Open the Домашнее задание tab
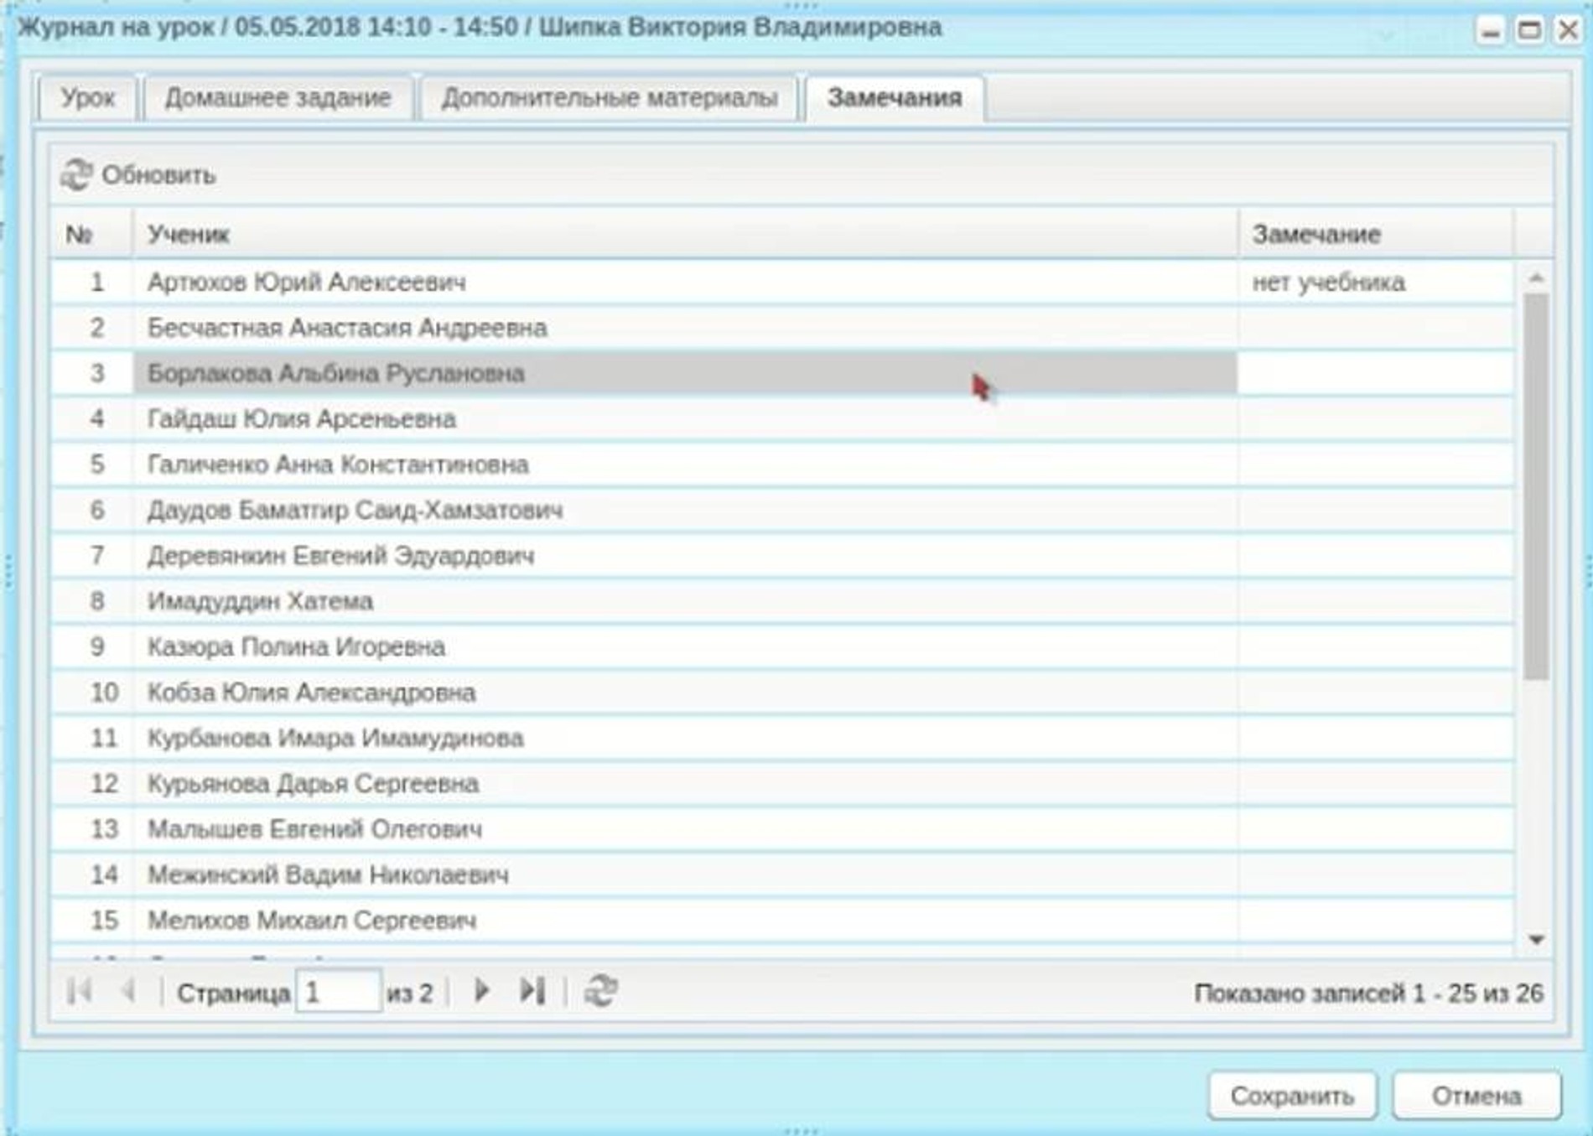This screenshot has width=1593, height=1136. coord(278,98)
